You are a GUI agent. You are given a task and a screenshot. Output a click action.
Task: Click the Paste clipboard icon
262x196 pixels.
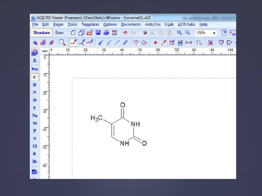[x=169, y=33]
